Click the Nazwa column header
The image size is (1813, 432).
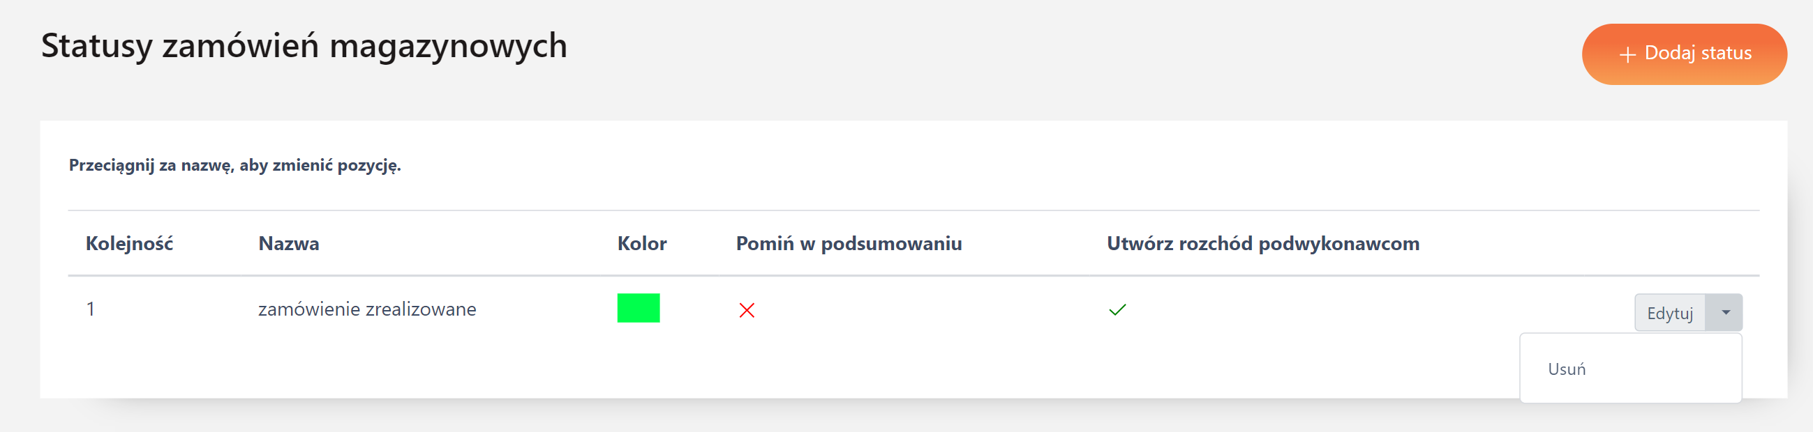(x=289, y=244)
